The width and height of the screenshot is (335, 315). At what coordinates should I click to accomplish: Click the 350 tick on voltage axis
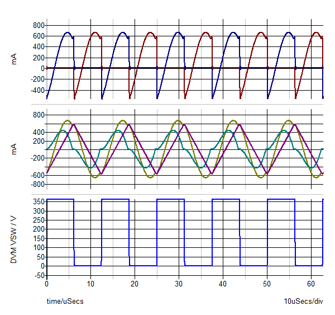click(x=38, y=200)
